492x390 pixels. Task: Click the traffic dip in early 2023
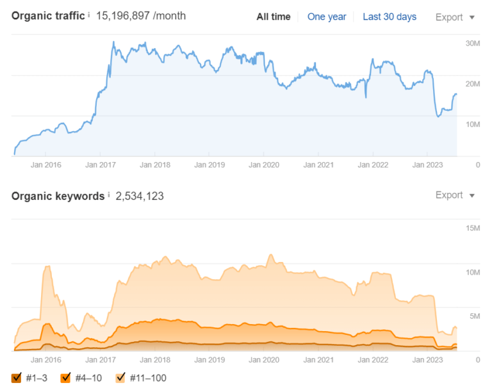438,116
